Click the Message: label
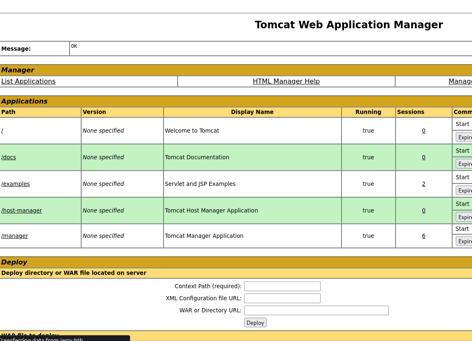The image size is (472, 341). pyautogui.click(x=16, y=49)
